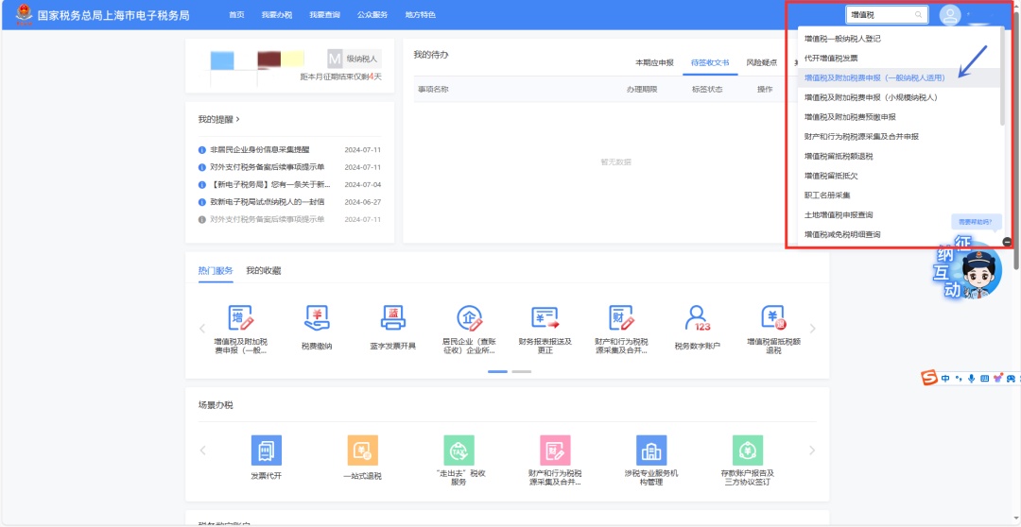
Task: Open the 公众服务 menu
Action: [372, 15]
